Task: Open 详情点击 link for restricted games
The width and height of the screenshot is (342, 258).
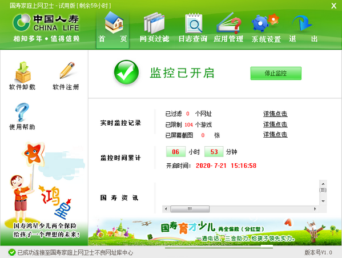Action: pyautogui.click(x=275, y=124)
